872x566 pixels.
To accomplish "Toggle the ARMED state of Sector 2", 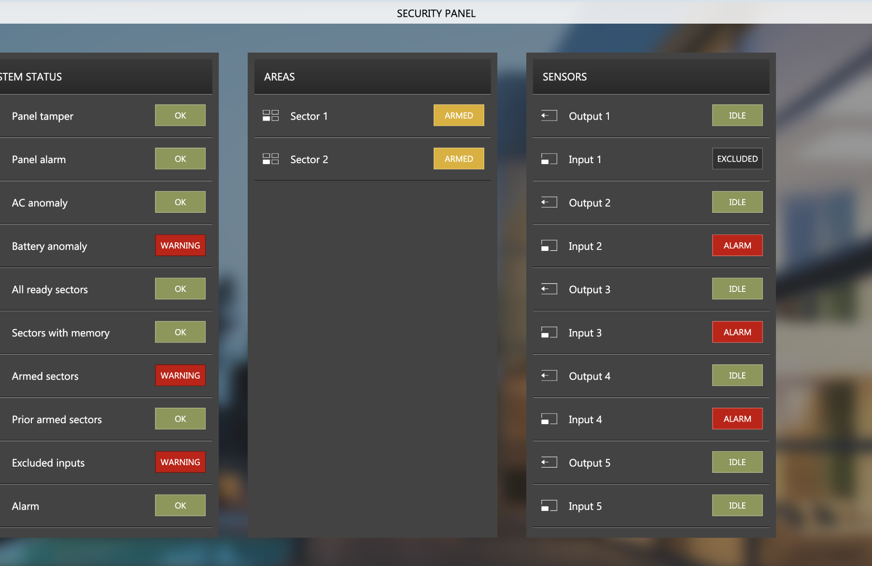I will [459, 159].
